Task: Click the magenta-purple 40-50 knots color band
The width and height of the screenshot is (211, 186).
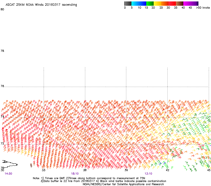Action: click(191, 3)
